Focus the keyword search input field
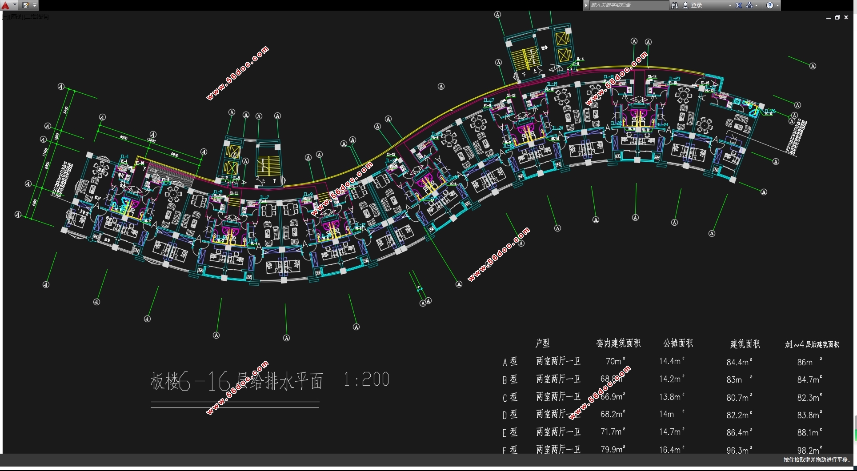This screenshot has height=471, width=857. [x=629, y=5]
